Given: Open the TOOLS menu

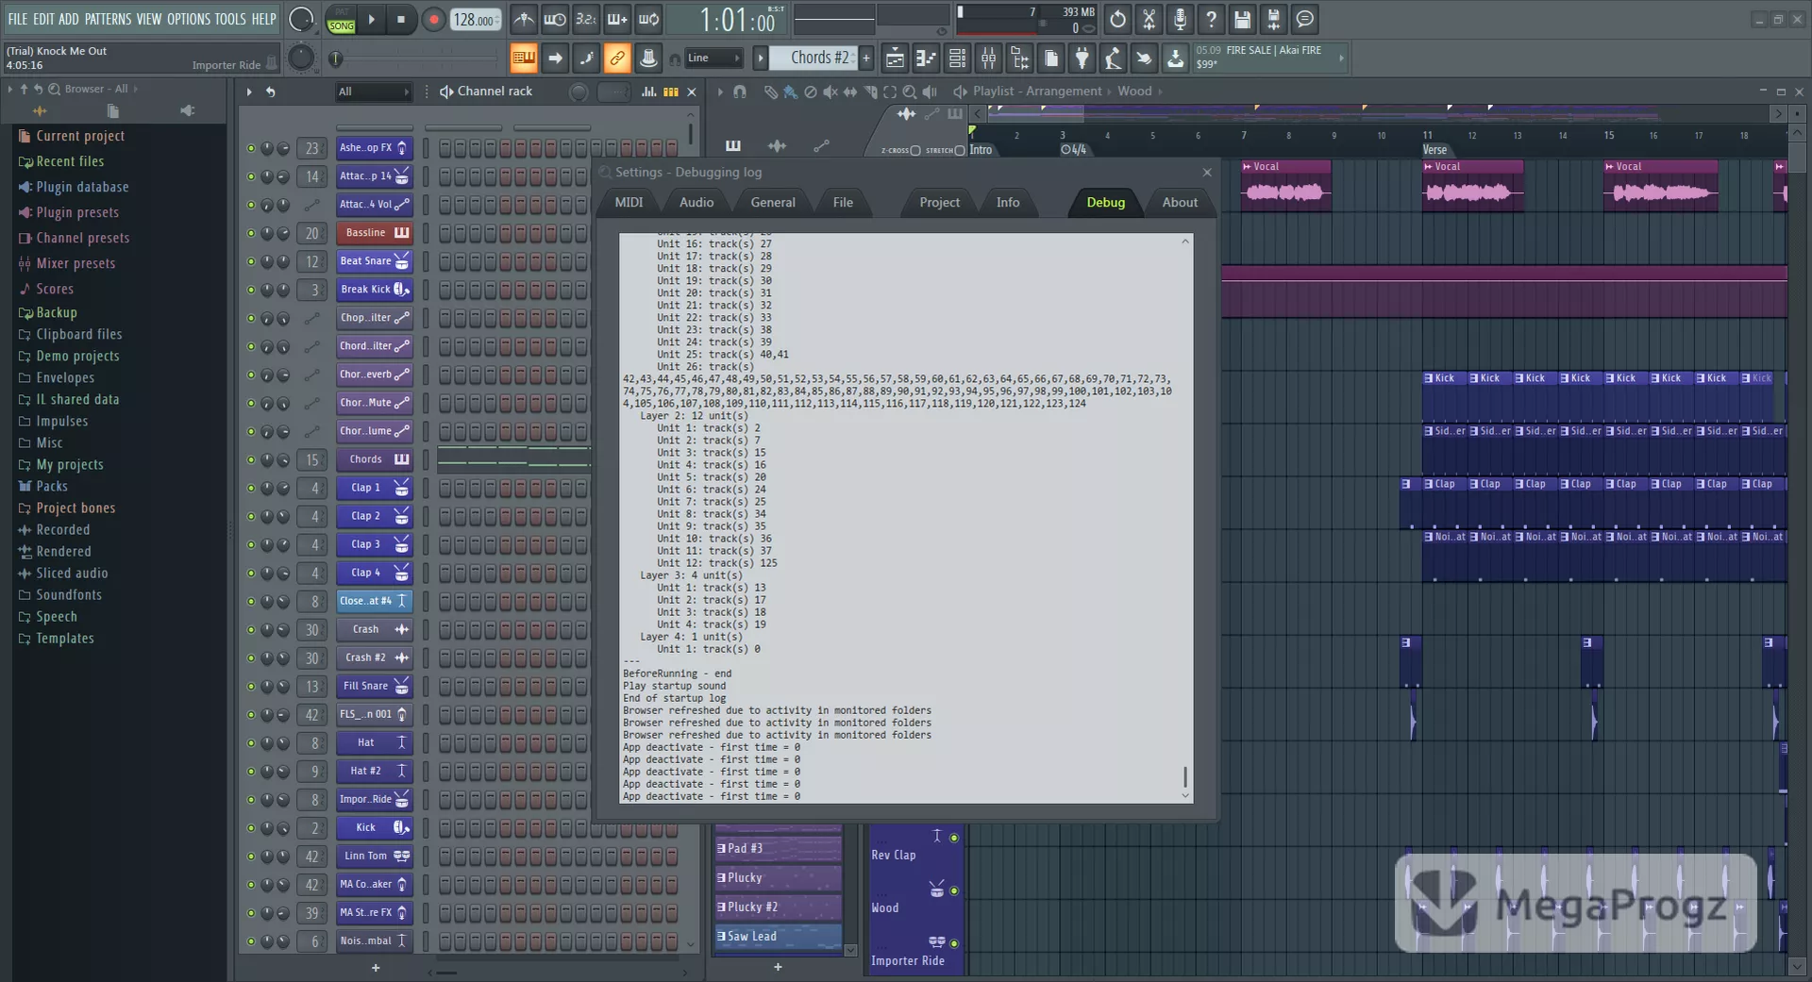Looking at the screenshot, I should click(x=230, y=19).
